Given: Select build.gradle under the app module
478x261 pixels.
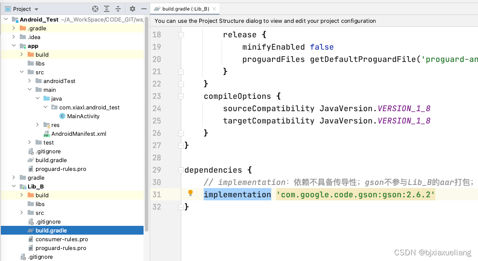Looking at the screenshot, I should click(x=51, y=160).
